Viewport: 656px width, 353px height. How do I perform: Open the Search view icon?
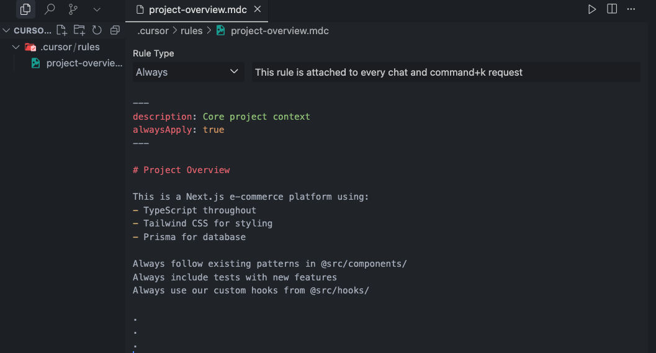(x=50, y=9)
